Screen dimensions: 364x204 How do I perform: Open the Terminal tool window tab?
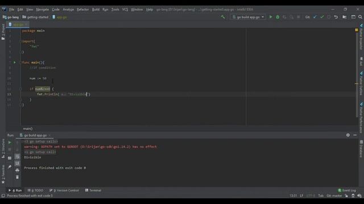(93, 190)
